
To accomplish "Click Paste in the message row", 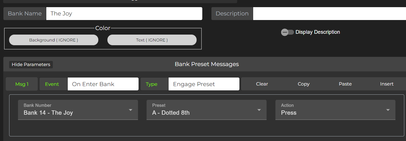I will pos(345,84).
